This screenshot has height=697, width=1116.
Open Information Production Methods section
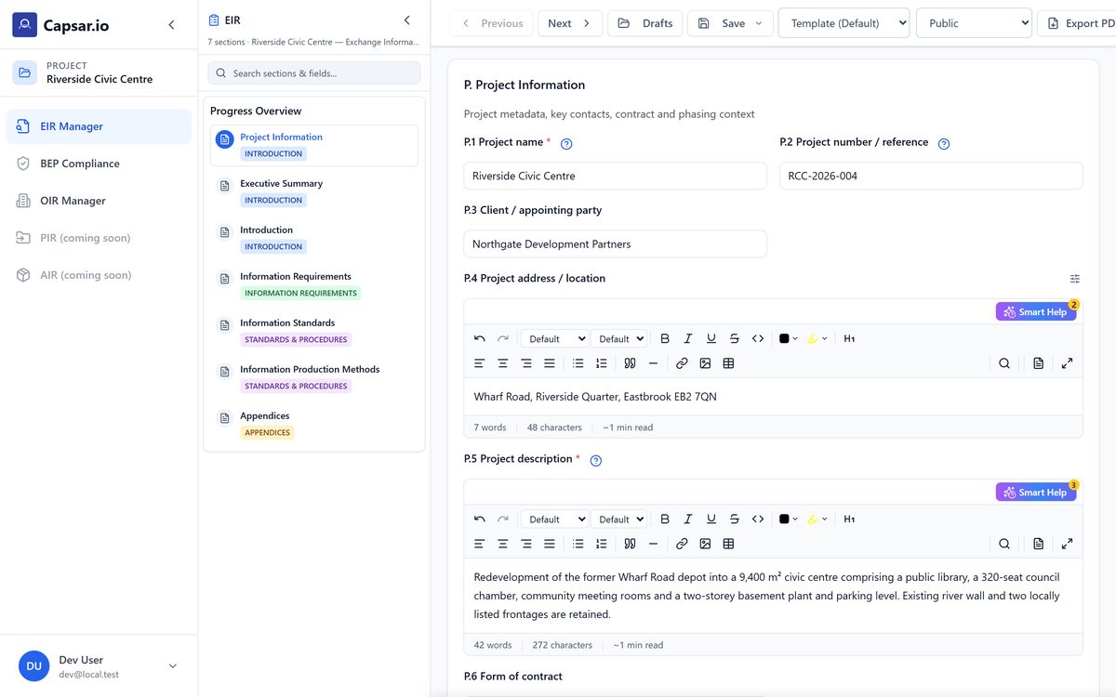pyautogui.click(x=314, y=377)
